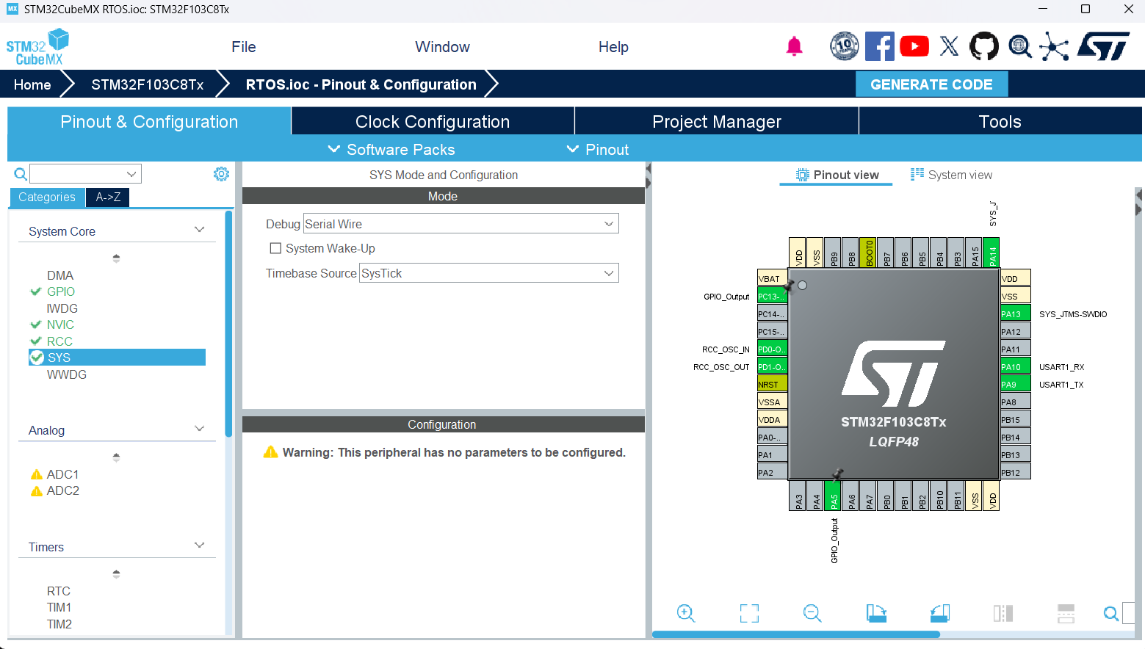
Task: Click the PC13 pin on the chip
Action: point(772,296)
